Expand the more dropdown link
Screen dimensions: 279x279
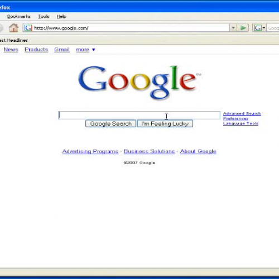85,50
